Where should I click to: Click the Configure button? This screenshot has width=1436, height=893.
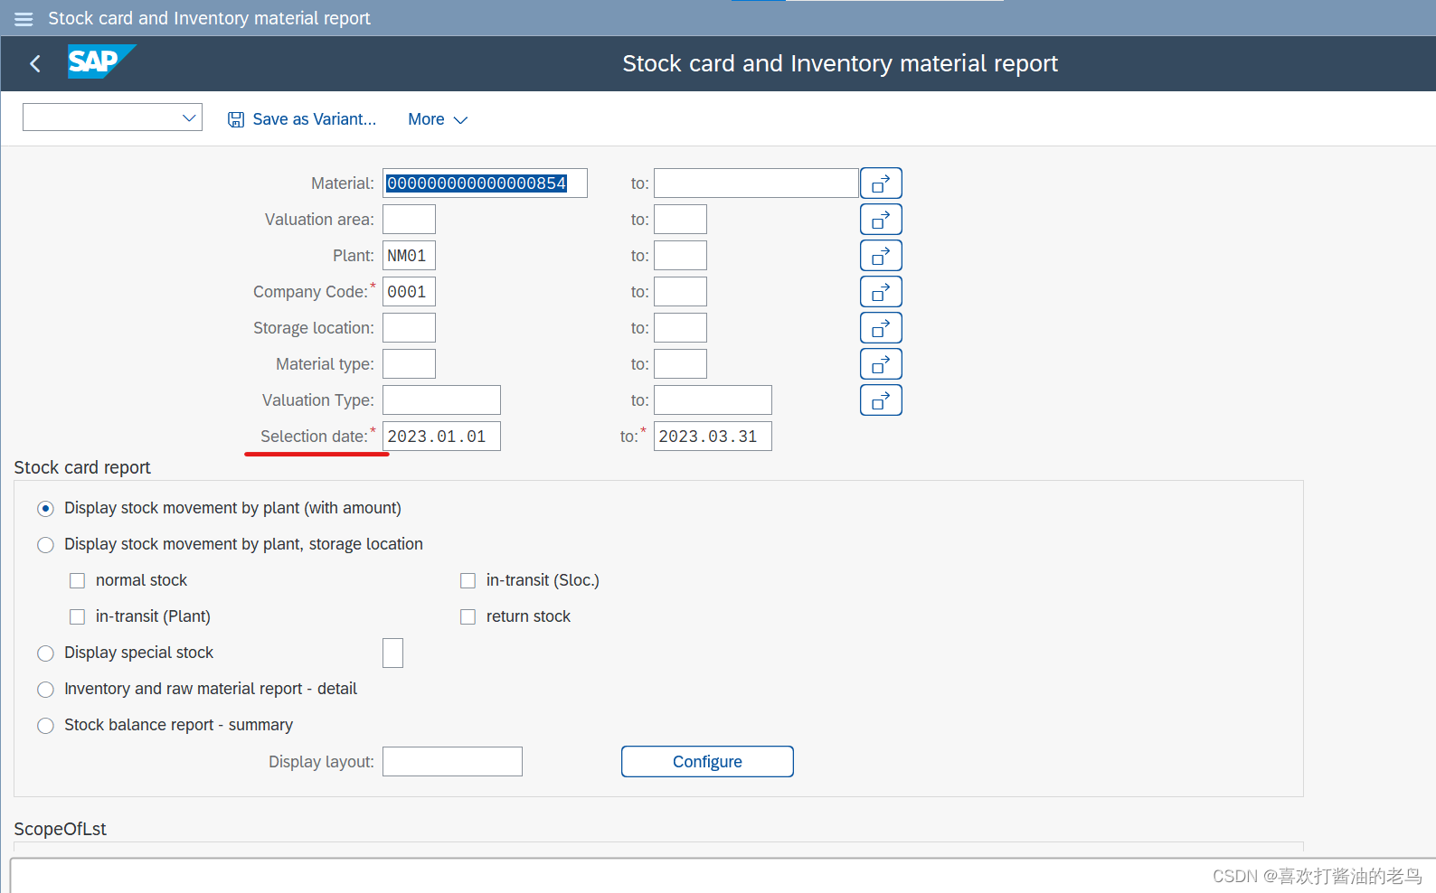tap(707, 762)
